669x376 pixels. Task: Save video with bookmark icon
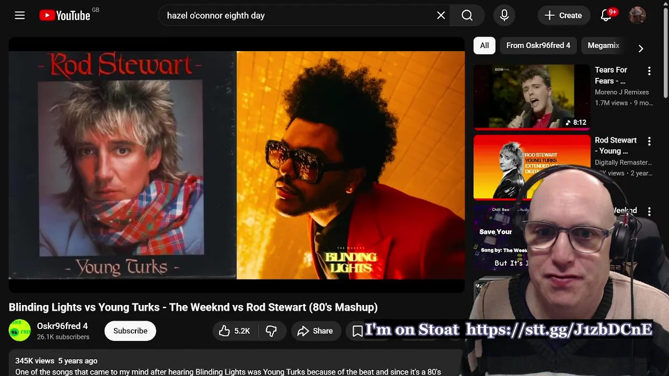[357, 331]
